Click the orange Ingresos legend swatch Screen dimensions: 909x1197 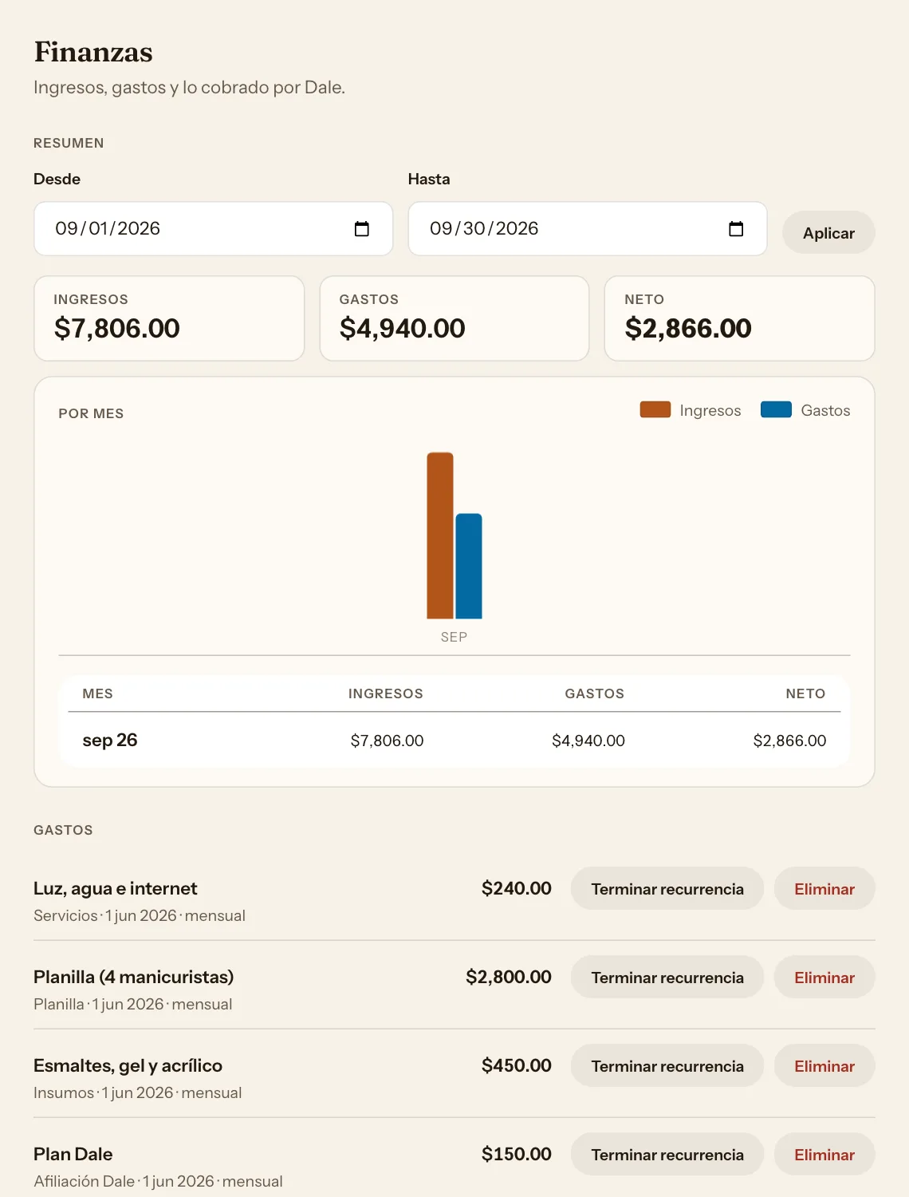[x=655, y=409]
